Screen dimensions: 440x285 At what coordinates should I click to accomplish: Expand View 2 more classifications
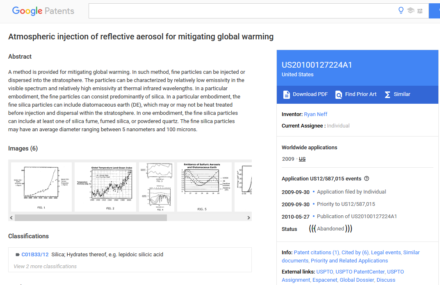[x=45, y=266]
